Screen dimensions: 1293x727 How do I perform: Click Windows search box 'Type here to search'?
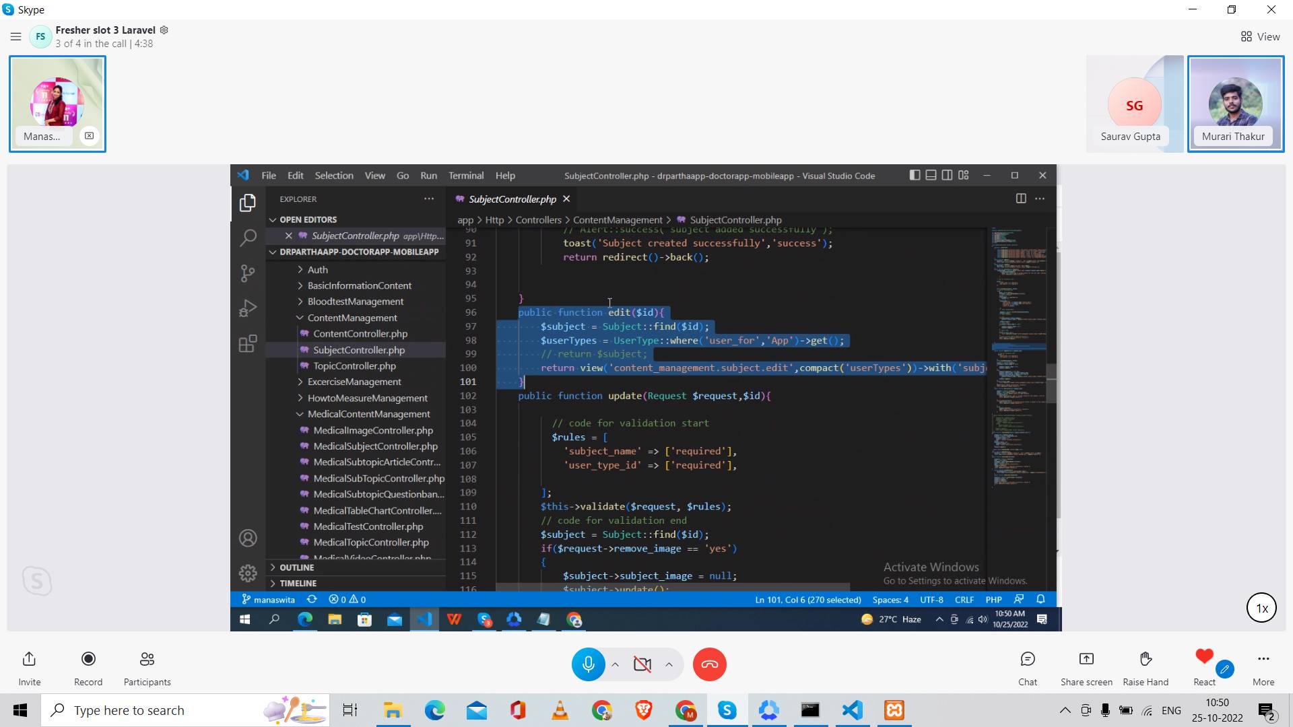pos(185,710)
